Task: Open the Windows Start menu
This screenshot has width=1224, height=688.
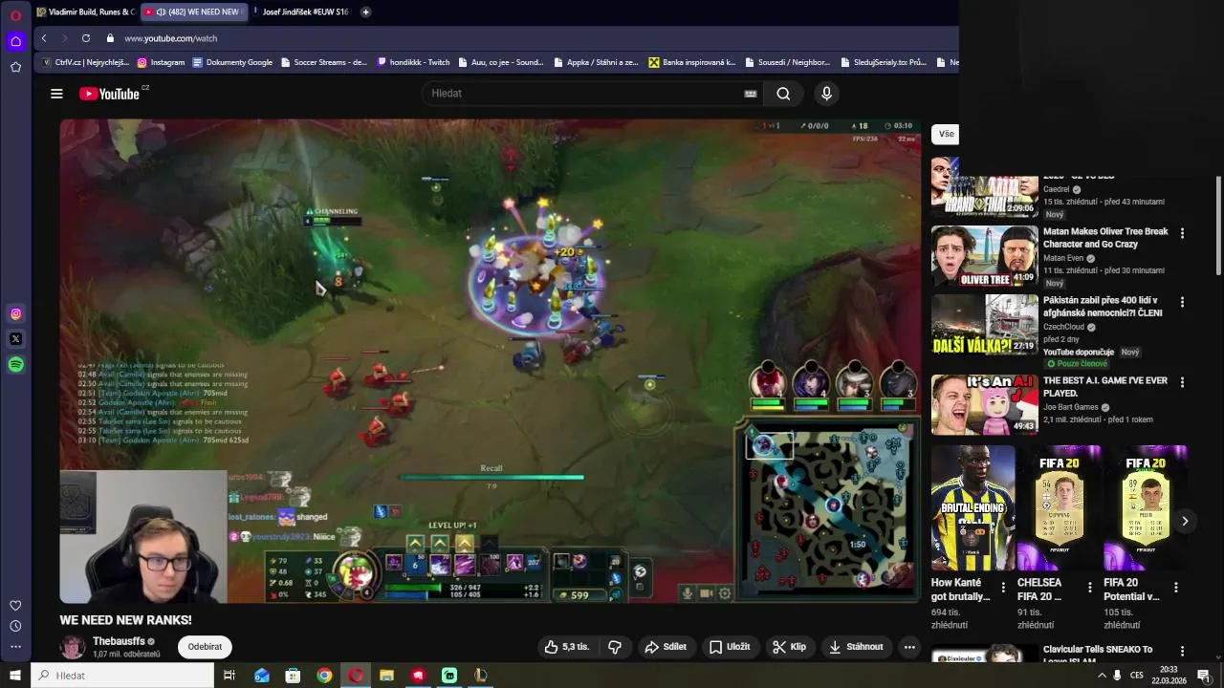Action: click(15, 676)
